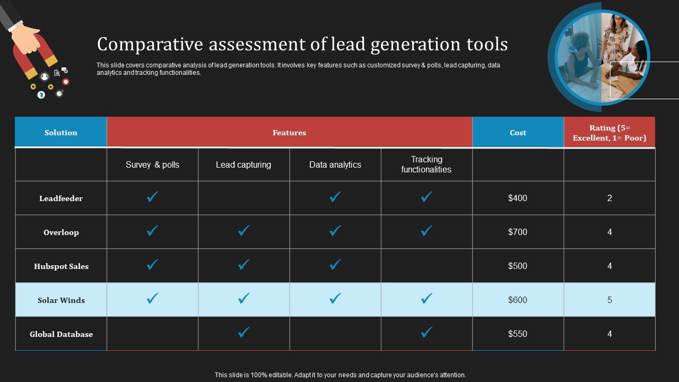
Task: Select the $700 cost cell
Action: [518, 232]
